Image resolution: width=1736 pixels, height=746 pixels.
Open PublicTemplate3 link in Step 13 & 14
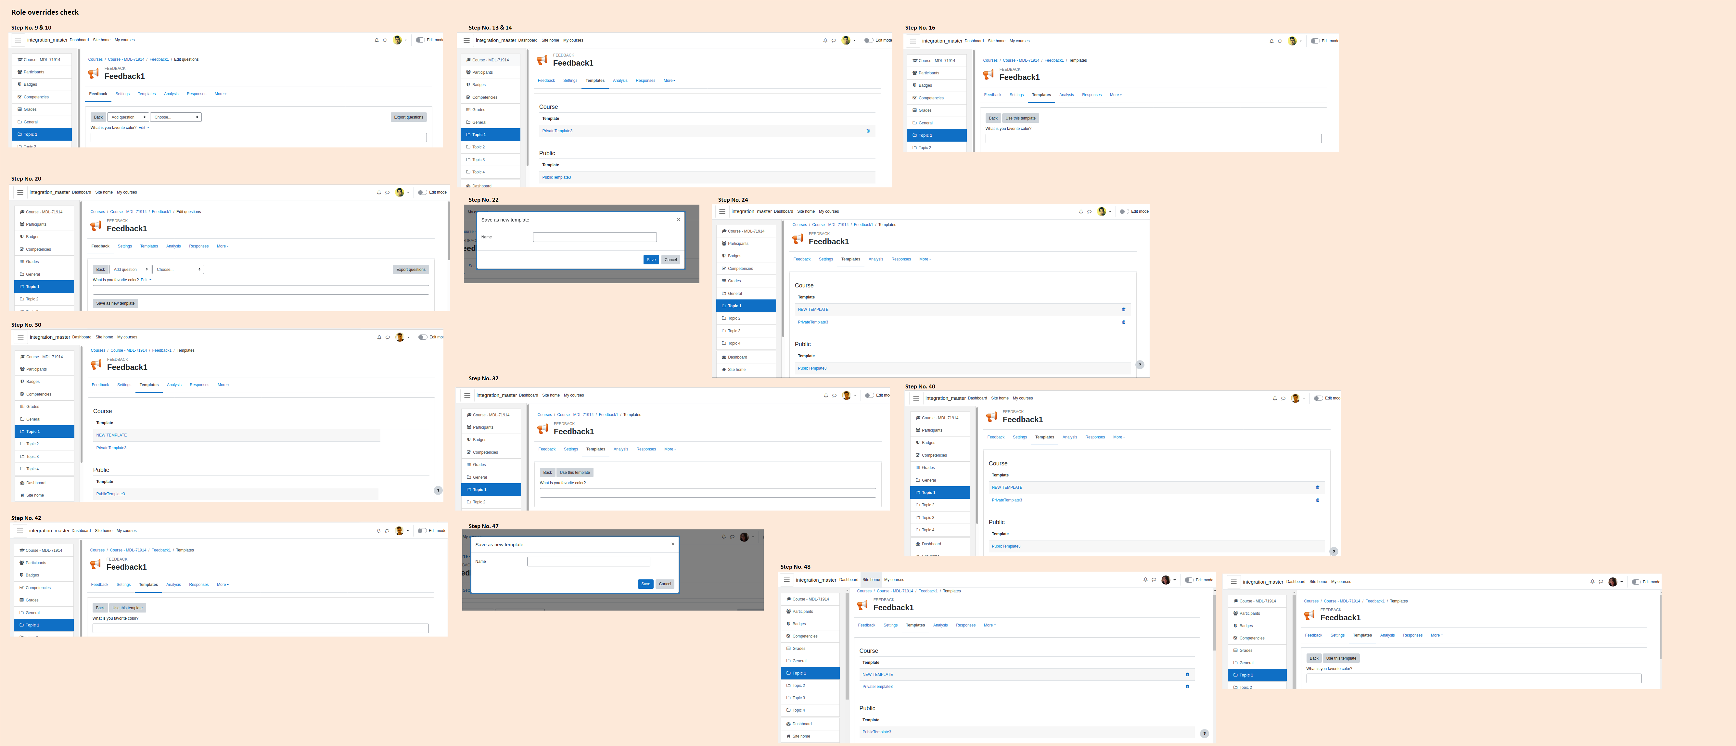(557, 177)
